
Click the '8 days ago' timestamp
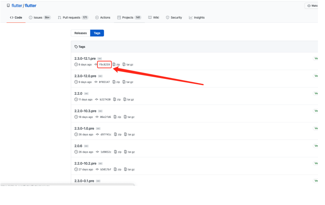pos(85,65)
